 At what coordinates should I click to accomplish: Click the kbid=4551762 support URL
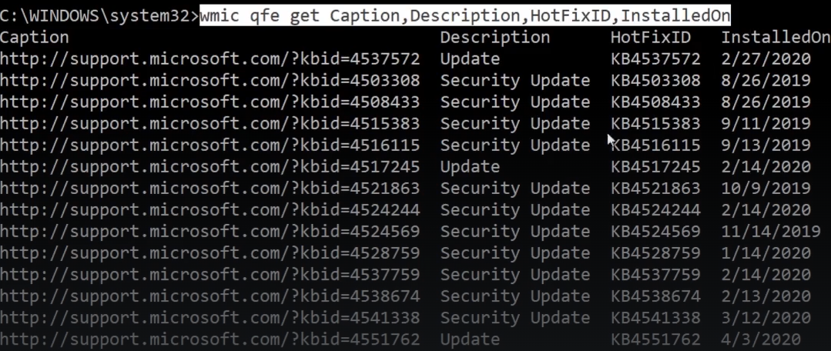[x=209, y=339]
